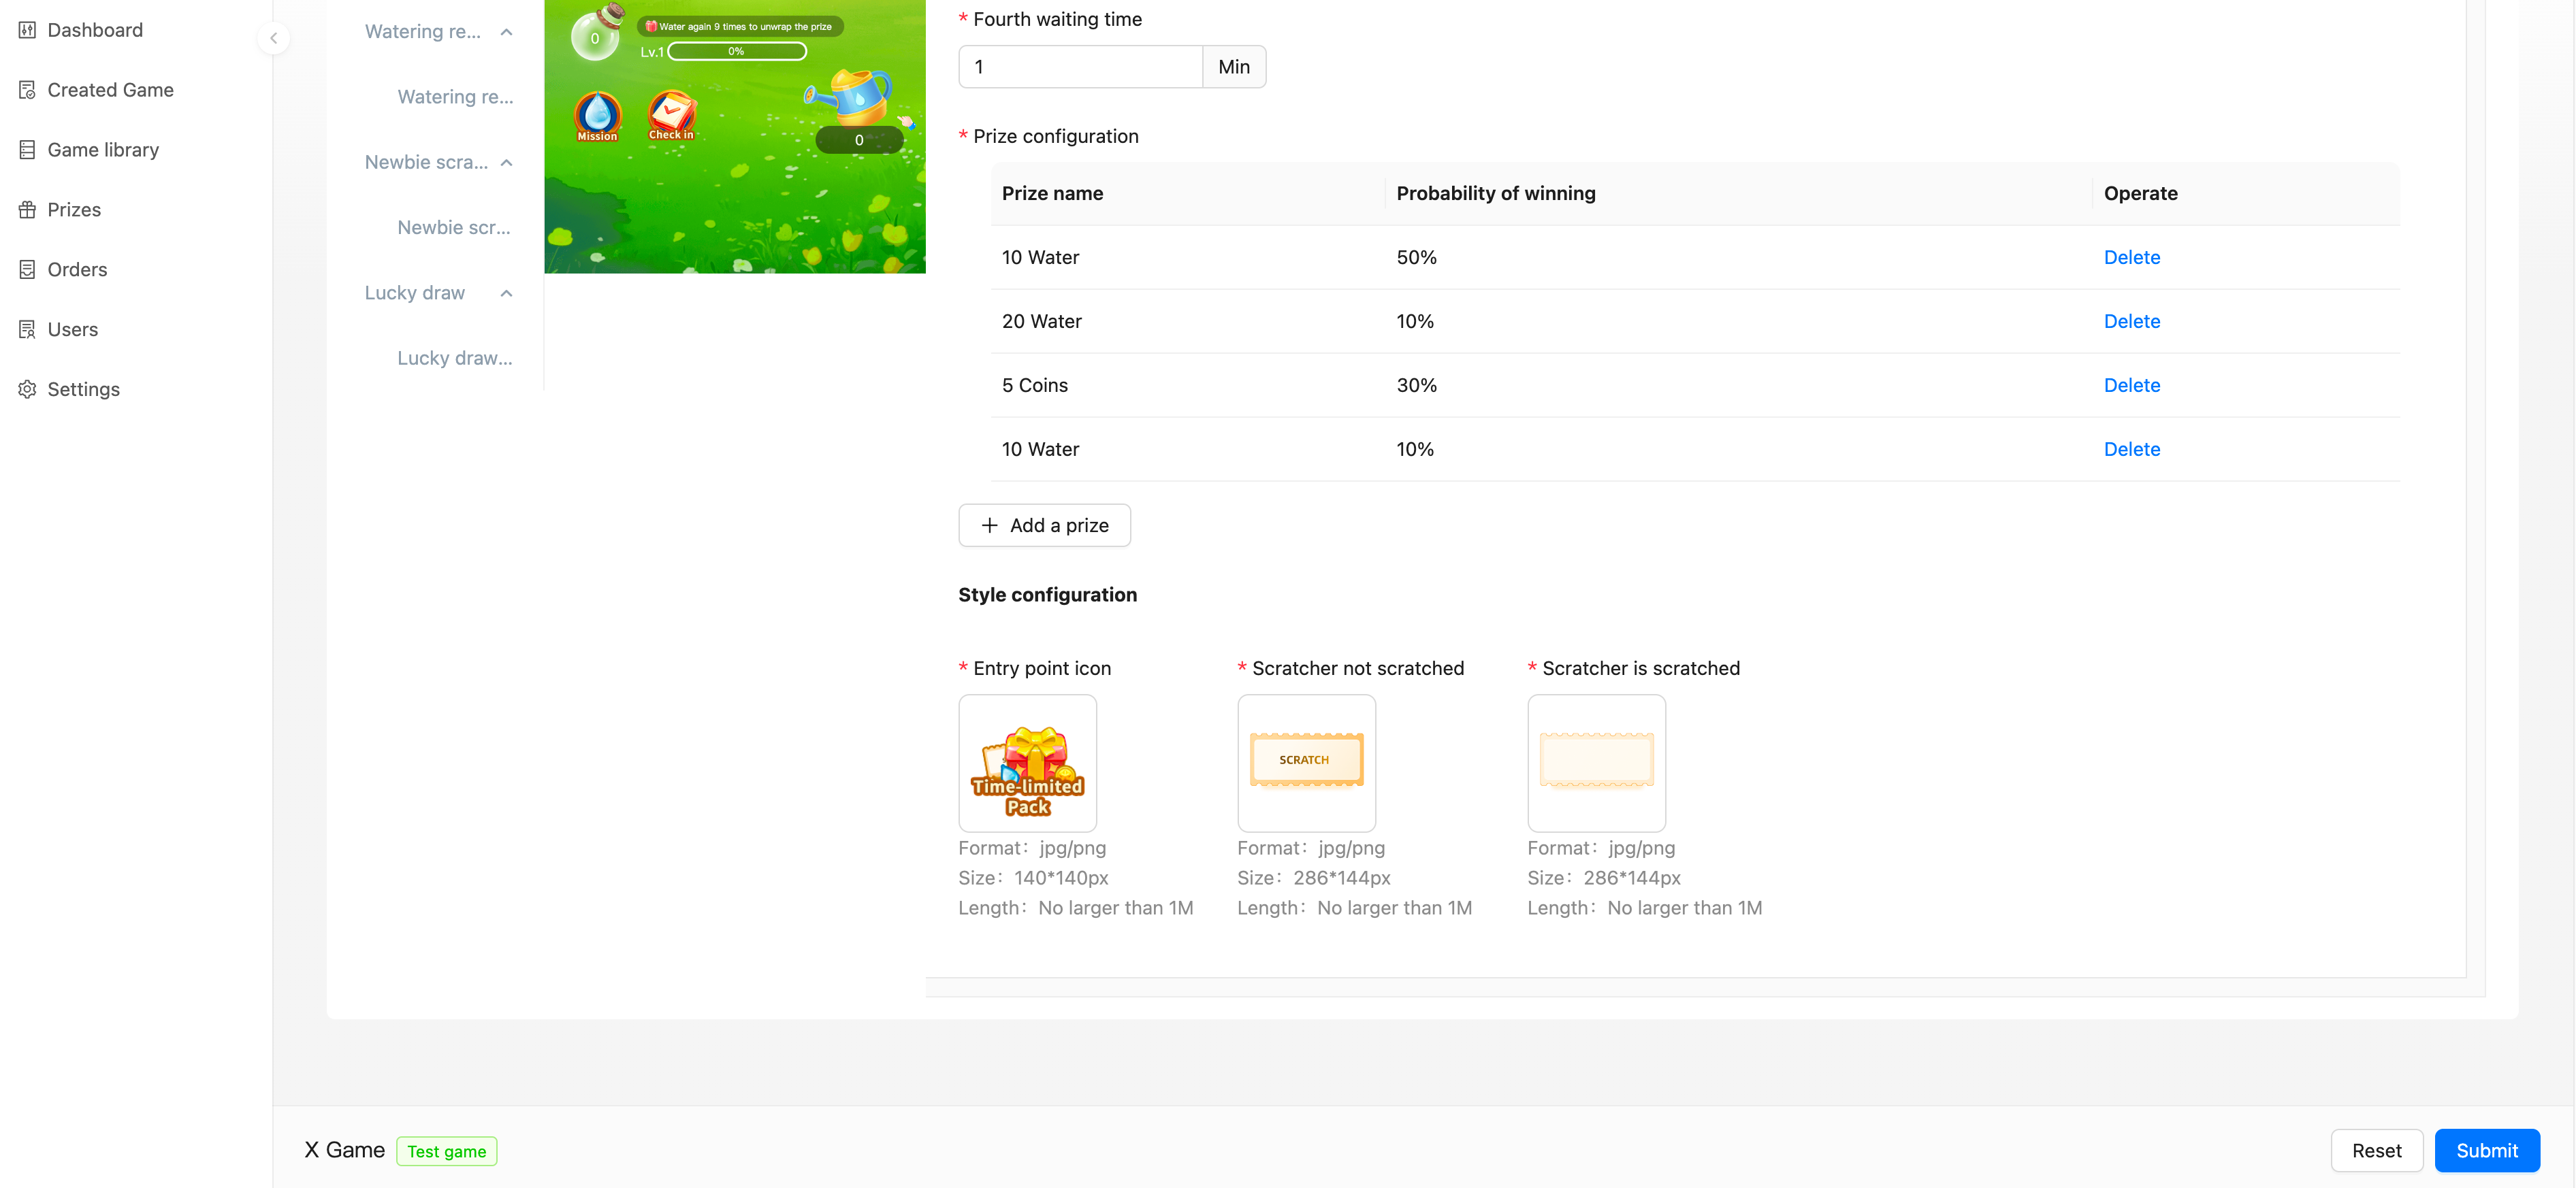
Task: Click the Game library sidebar icon
Action: point(27,150)
